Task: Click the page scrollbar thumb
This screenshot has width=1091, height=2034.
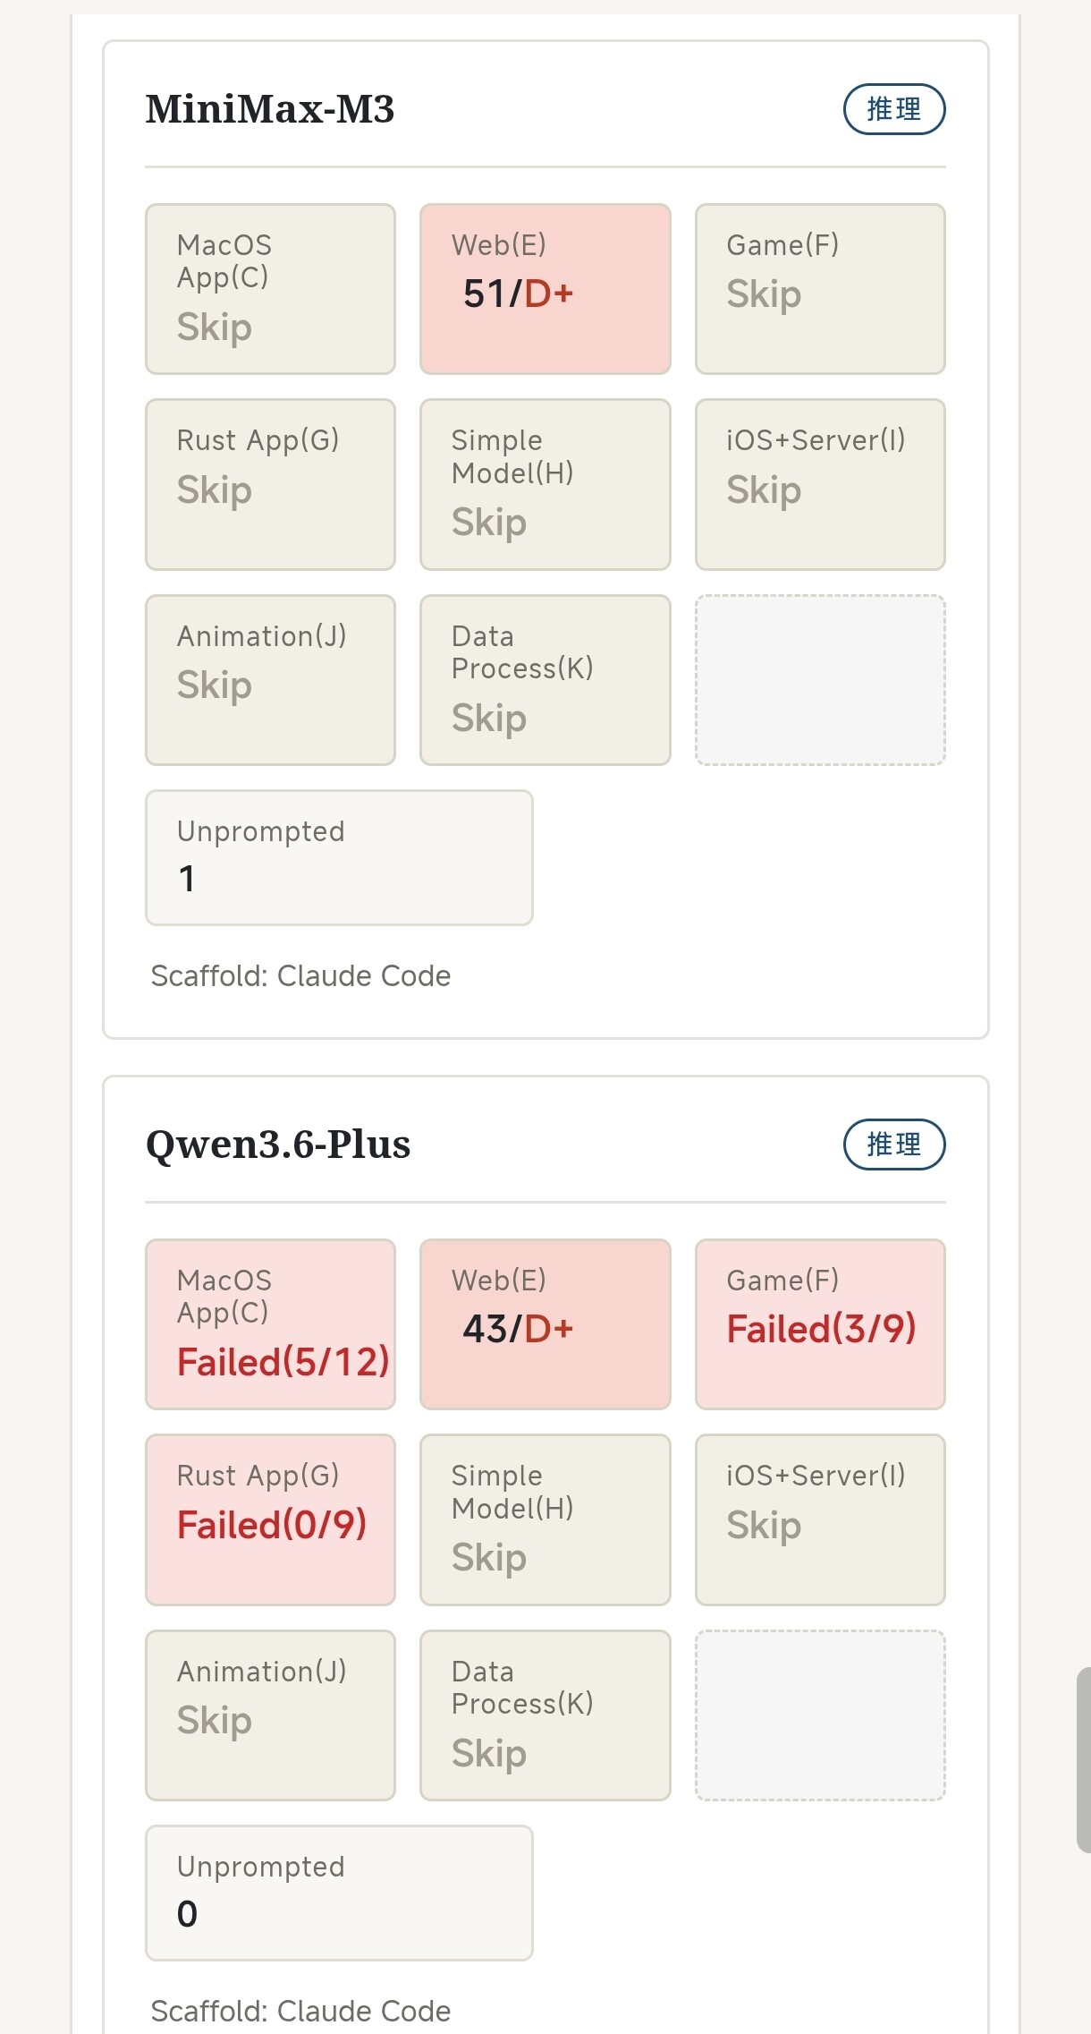Action: tap(1083, 1759)
